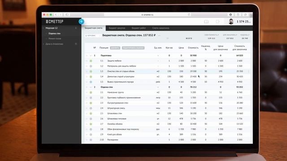The image size is (287, 161).
Task: Collapse the Морская 12 project arrow
Action: click(43, 28)
